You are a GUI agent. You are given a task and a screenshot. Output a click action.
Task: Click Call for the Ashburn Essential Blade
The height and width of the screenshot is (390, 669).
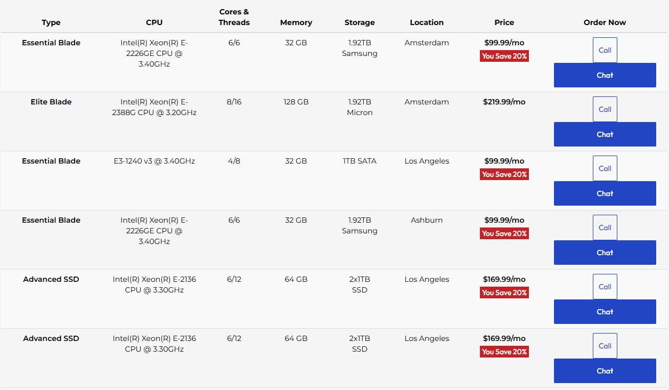point(605,228)
